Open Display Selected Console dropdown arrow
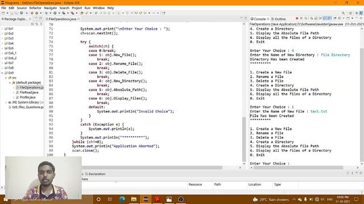Screen dimensions: 364x204 point(344,19)
